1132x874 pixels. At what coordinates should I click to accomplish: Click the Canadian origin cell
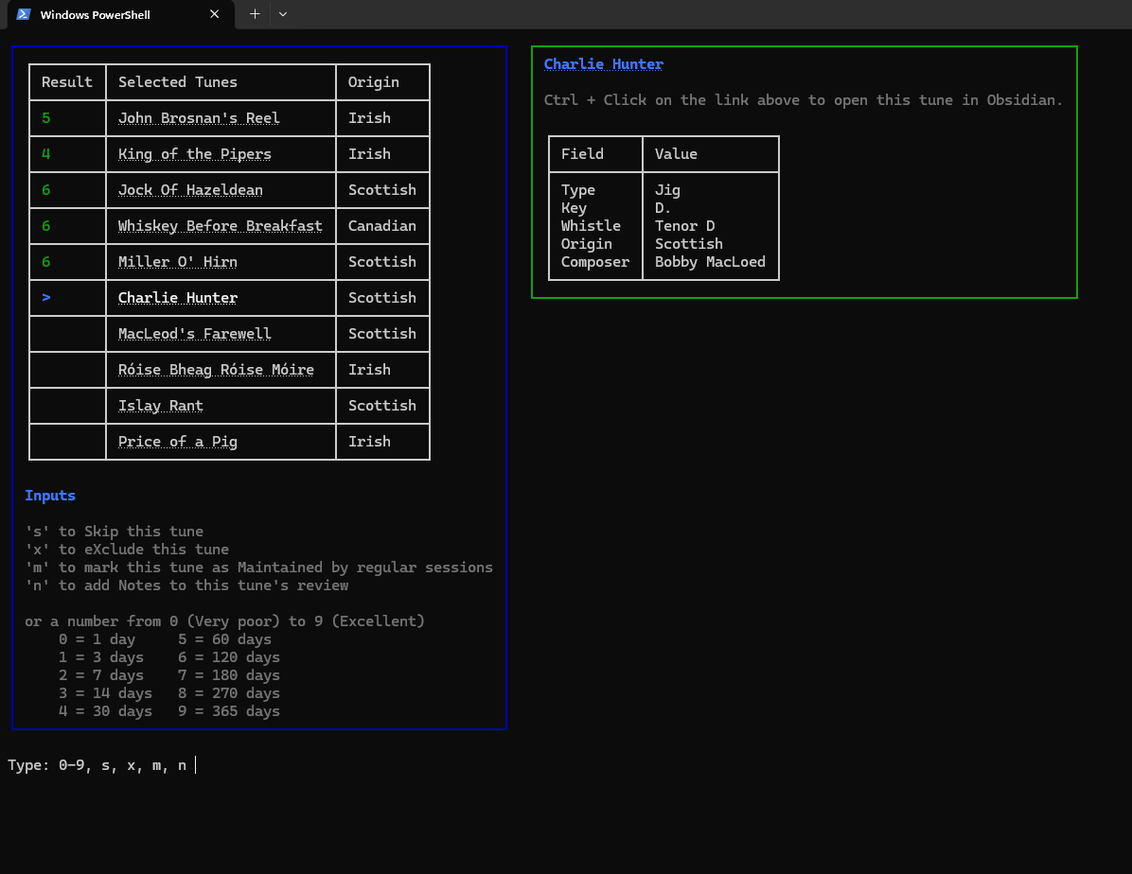click(x=381, y=226)
